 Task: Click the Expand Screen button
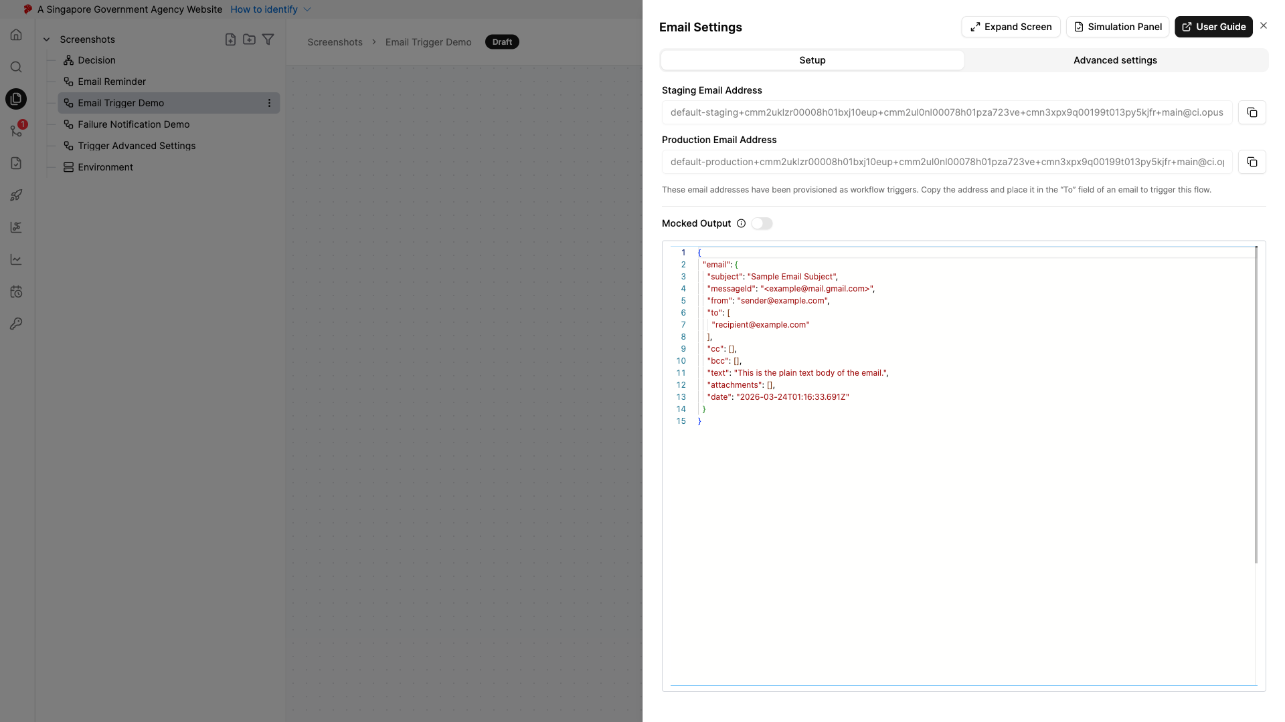1011,27
